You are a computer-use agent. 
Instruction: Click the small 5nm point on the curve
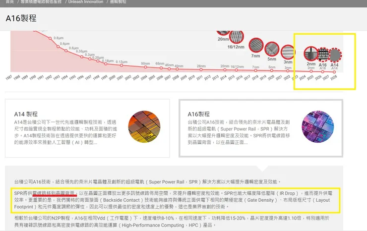271,70
